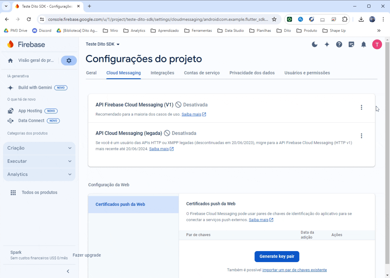
Task: Open the Discord bookmark
Action: tap(42, 31)
